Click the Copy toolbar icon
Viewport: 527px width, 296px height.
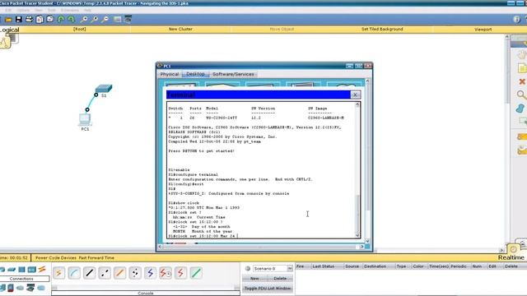click(40, 20)
